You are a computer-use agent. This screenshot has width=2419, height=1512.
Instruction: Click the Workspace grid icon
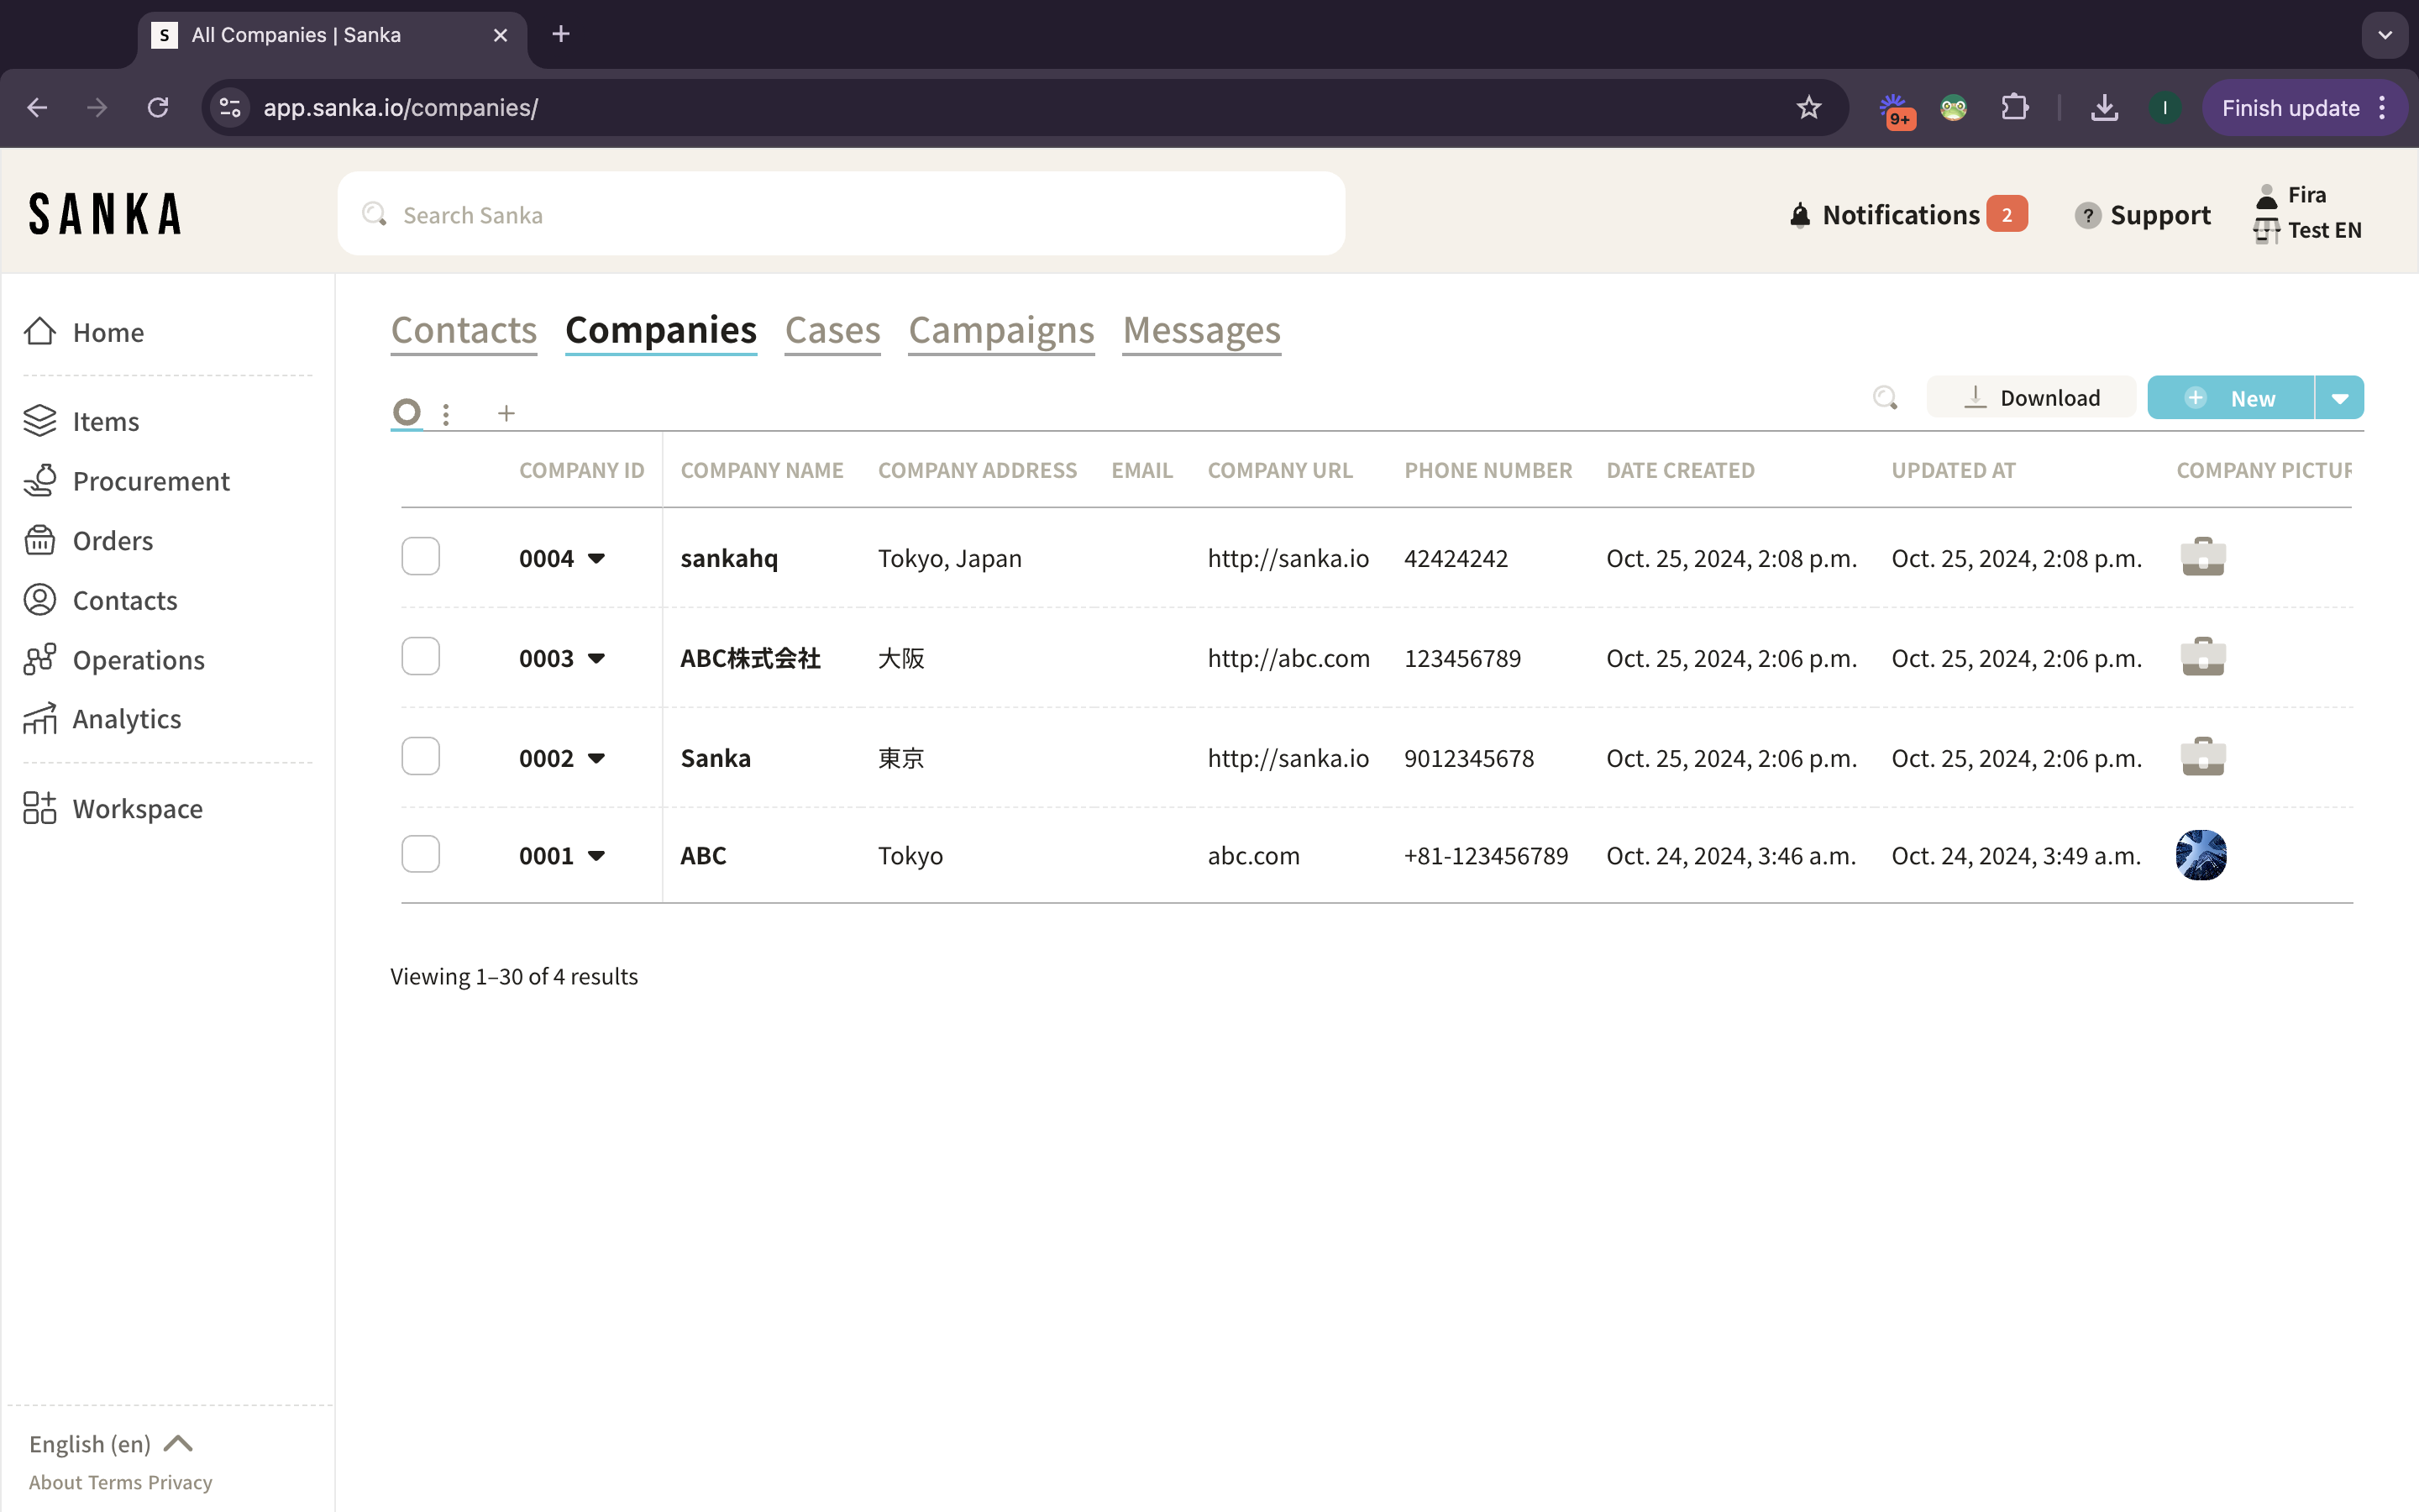coord(40,808)
